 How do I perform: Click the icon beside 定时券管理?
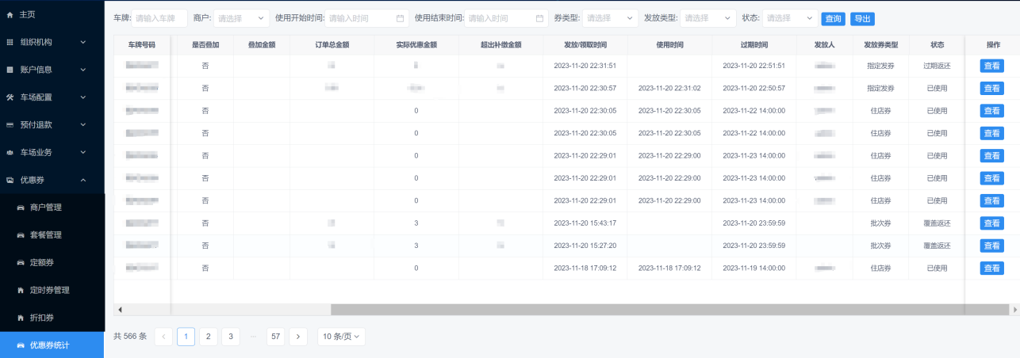21,290
